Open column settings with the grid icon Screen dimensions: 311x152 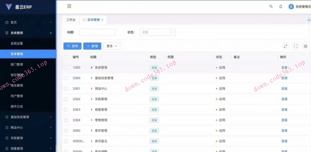click(306, 46)
